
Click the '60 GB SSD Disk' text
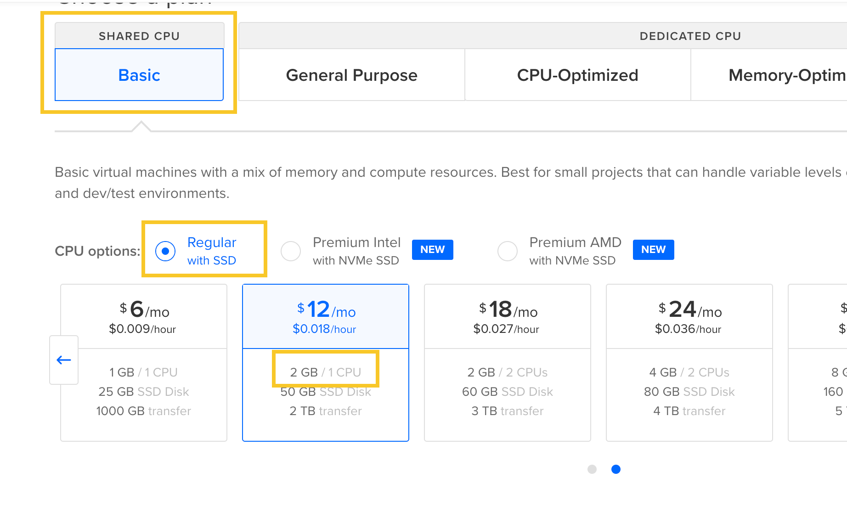click(508, 392)
